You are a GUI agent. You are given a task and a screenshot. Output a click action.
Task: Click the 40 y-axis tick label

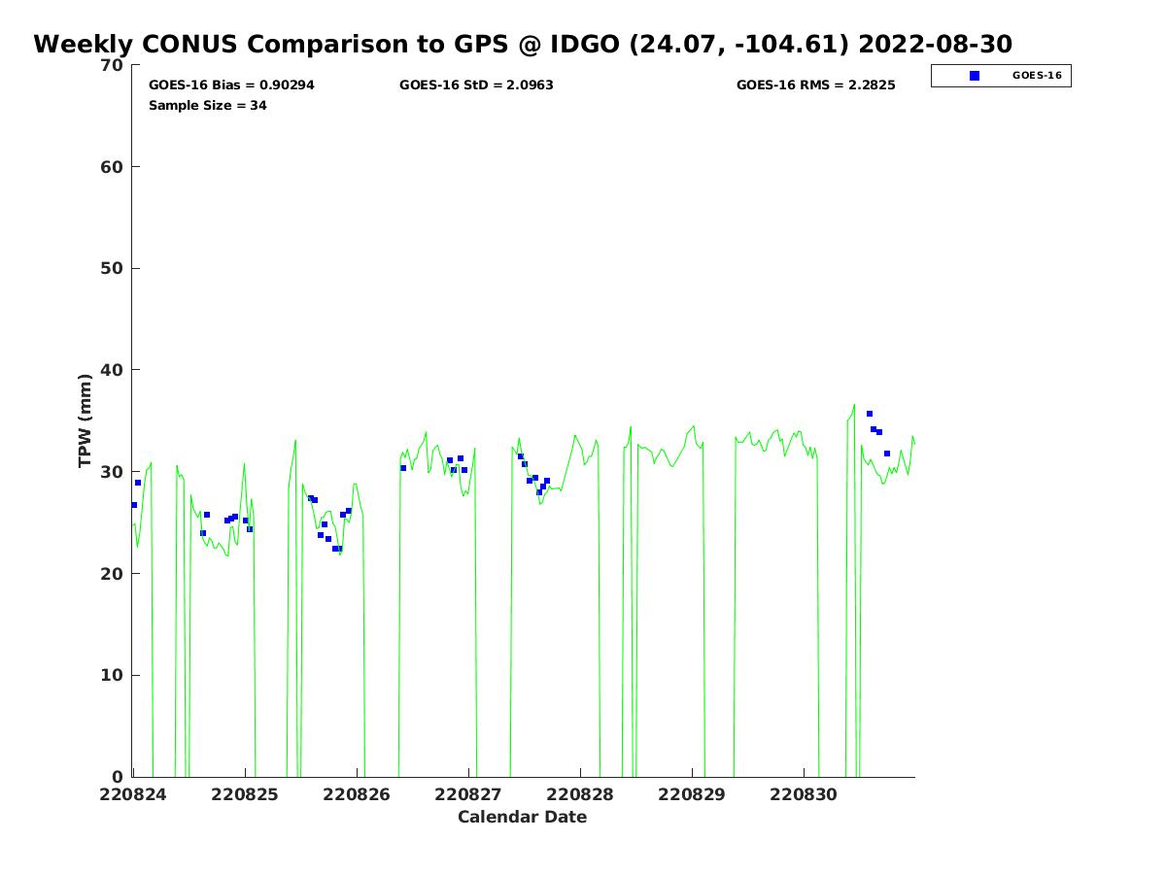point(113,371)
